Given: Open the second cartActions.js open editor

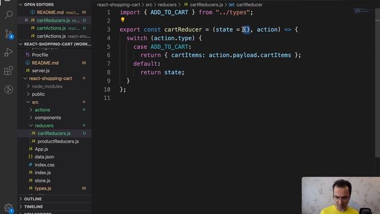Looking at the screenshot, I should point(55,36).
